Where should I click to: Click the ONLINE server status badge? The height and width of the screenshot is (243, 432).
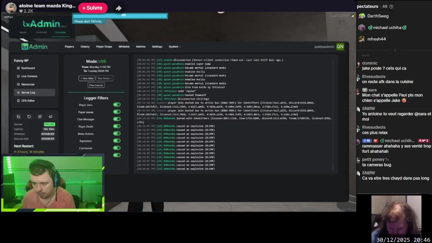click(49, 124)
